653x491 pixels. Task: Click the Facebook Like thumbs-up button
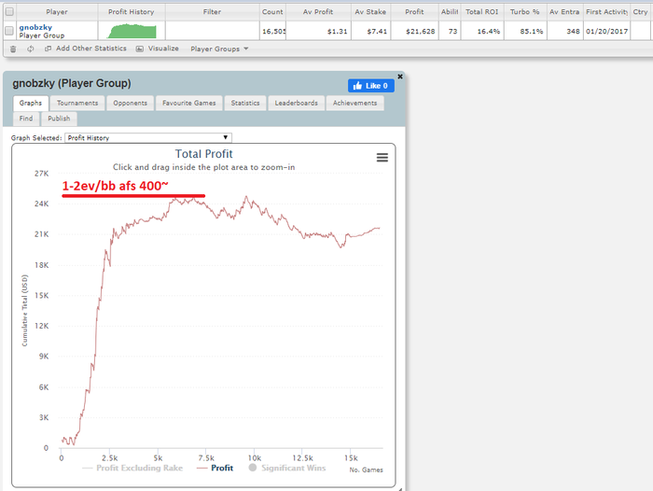(371, 86)
